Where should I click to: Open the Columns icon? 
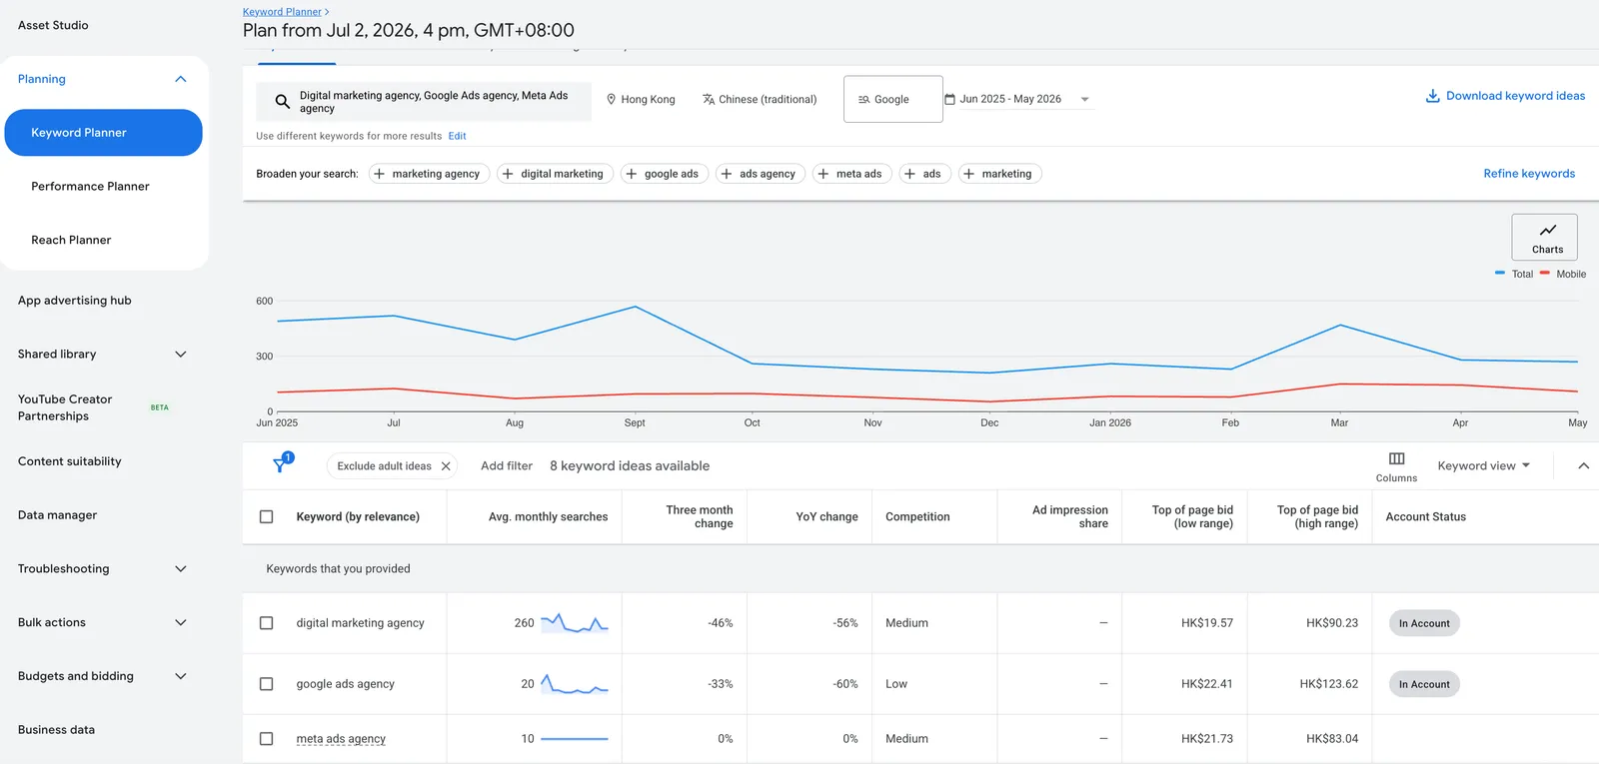pyautogui.click(x=1396, y=458)
